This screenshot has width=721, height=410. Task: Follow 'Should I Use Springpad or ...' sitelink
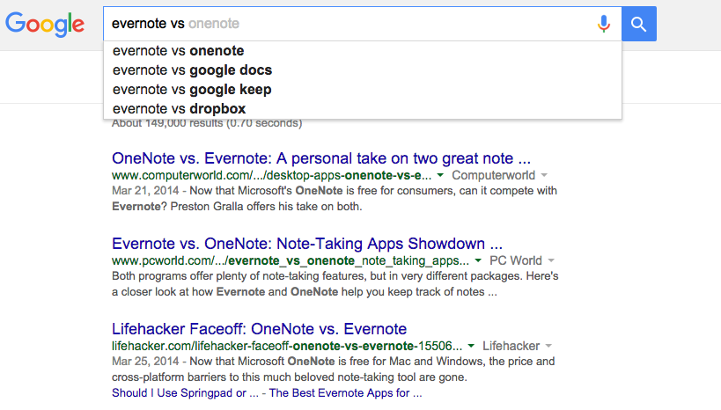click(x=185, y=393)
